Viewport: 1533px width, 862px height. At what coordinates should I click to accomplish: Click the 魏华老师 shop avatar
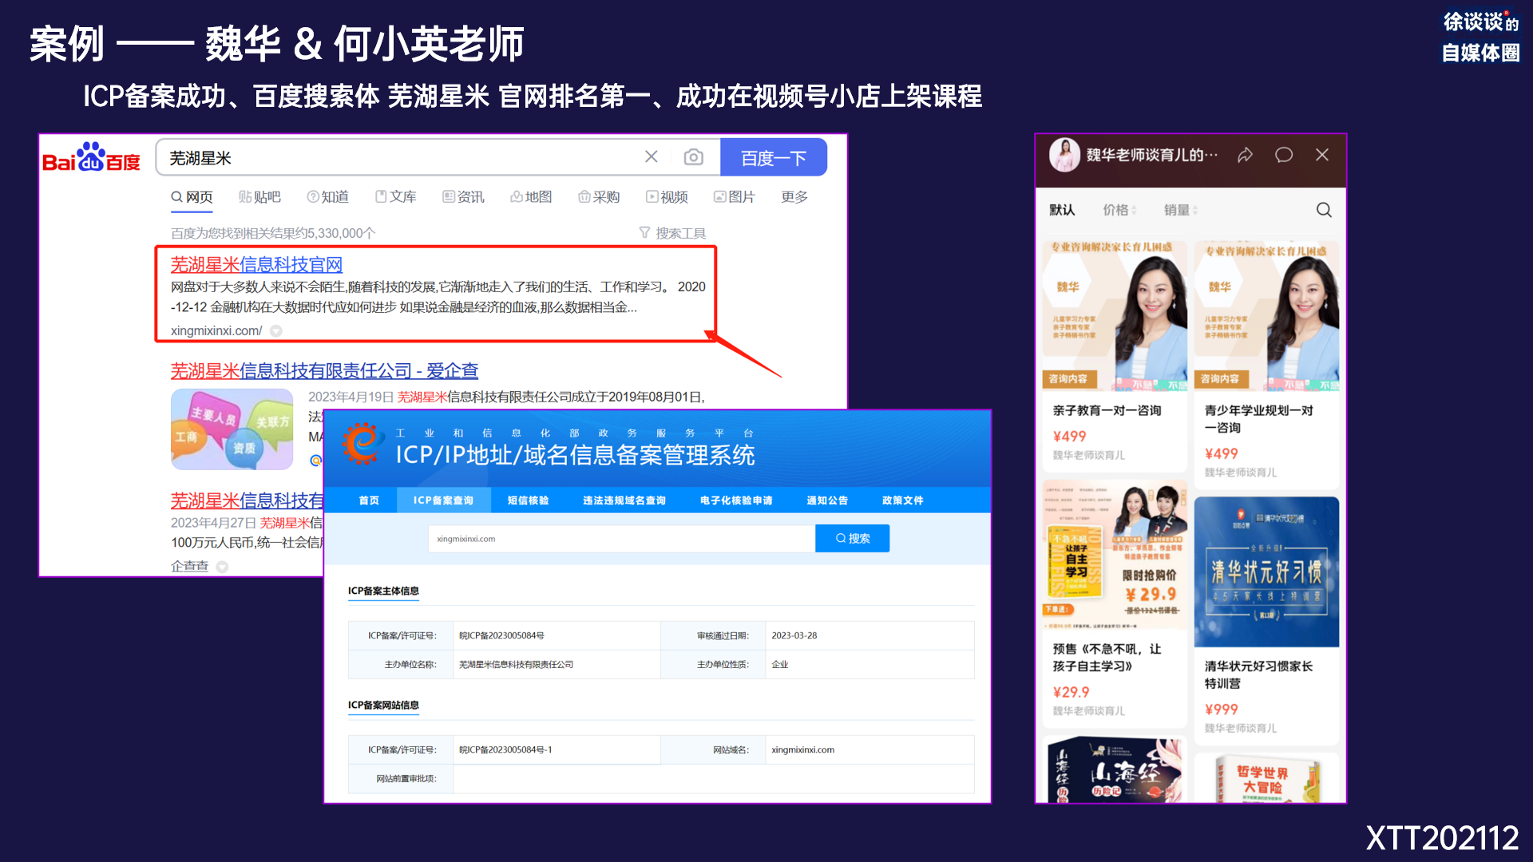pos(1064,155)
